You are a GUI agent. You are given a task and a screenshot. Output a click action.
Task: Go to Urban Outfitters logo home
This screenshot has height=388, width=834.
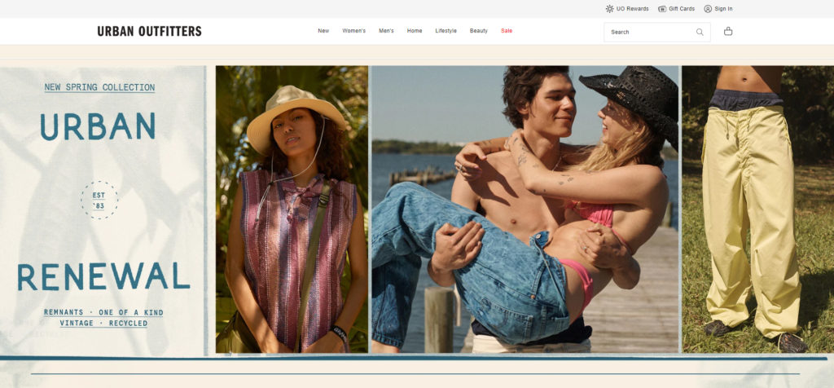coord(150,32)
